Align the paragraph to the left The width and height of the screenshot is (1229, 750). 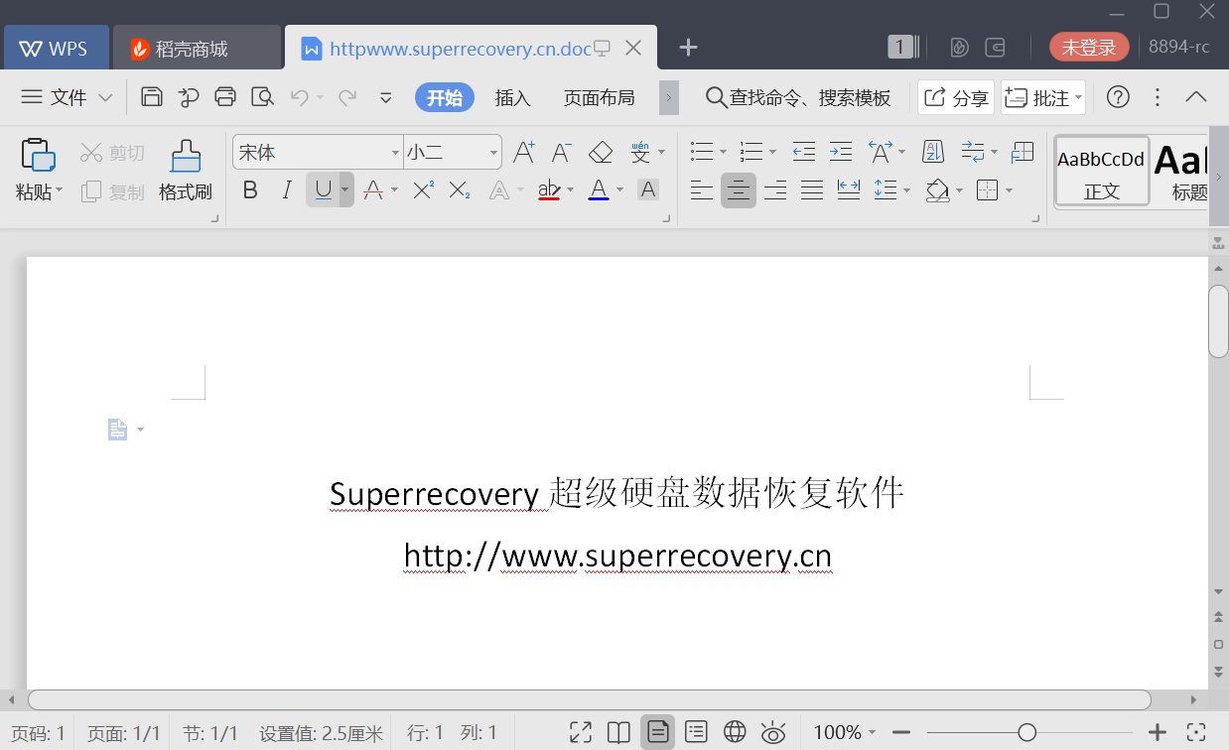pyautogui.click(x=702, y=189)
